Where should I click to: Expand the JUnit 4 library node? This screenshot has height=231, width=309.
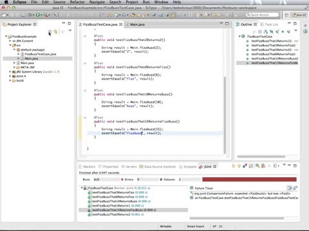(x=10, y=76)
